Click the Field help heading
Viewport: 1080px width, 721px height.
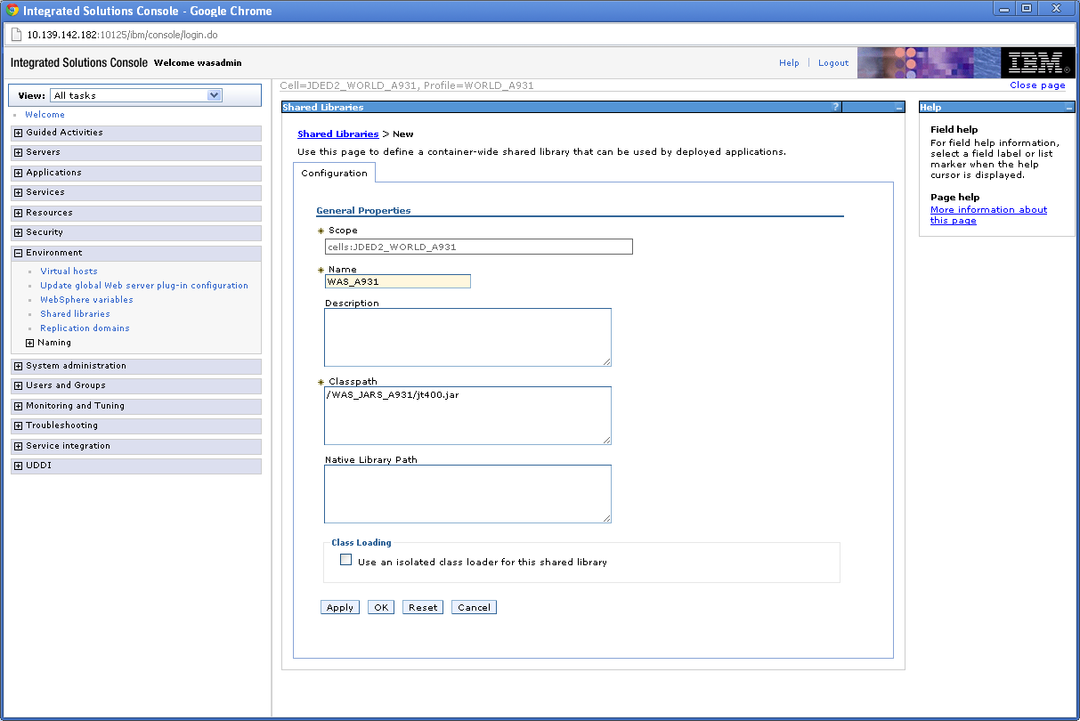[954, 130]
